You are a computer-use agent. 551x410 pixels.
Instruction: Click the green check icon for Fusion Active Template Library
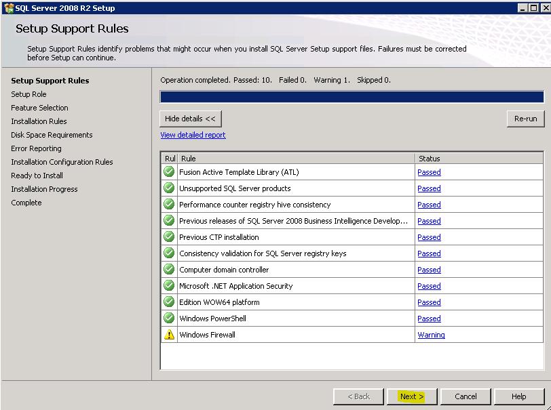169,172
